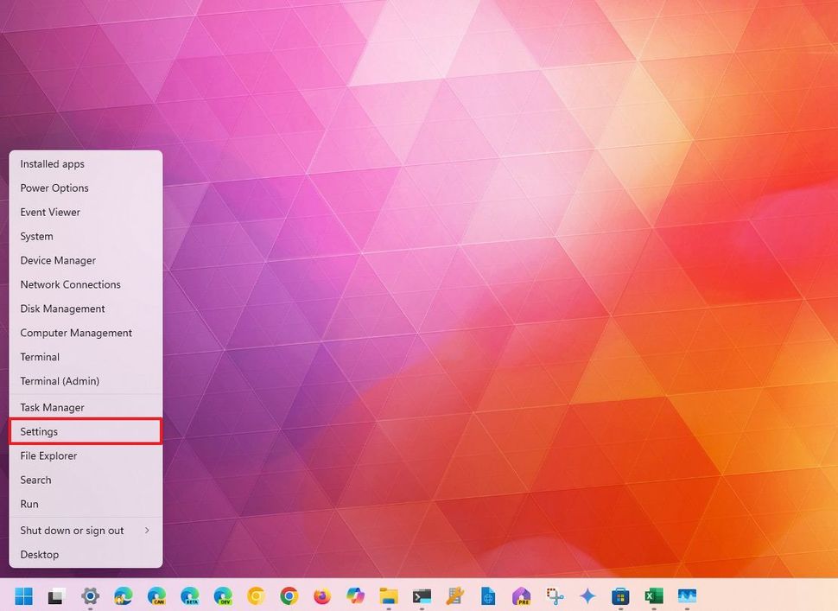Launch Microsoft Edge Beta browser
The width and height of the screenshot is (838, 611).
190,596
